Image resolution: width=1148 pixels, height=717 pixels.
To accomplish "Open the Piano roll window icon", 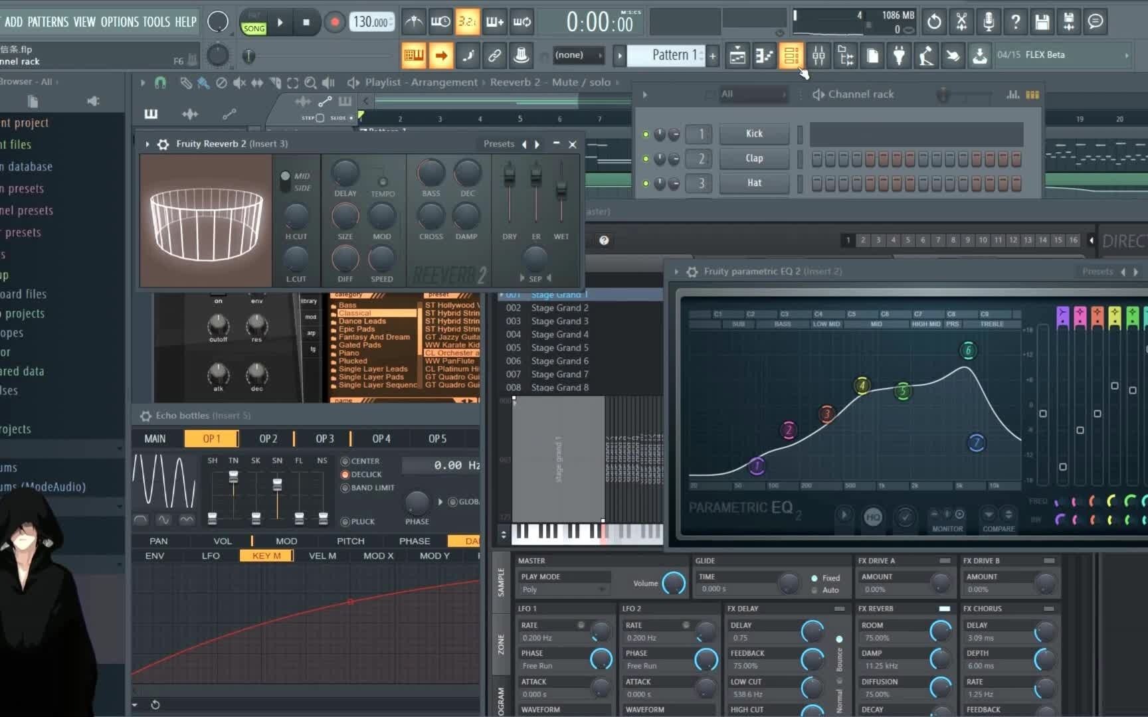I will (x=764, y=56).
